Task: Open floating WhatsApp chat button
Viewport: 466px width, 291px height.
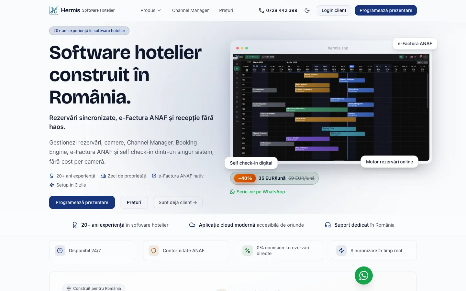Action: (364, 275)
